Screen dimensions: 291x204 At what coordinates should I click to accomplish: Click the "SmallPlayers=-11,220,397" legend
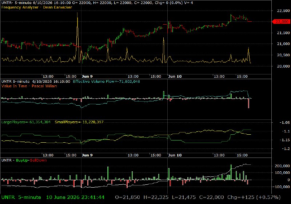(79, 122)
